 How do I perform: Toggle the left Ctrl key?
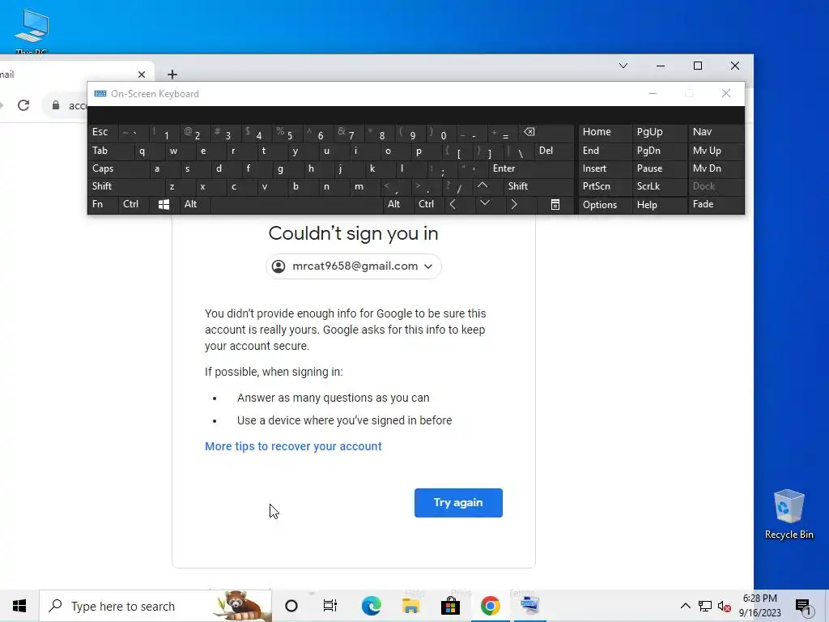pos(134,204)
